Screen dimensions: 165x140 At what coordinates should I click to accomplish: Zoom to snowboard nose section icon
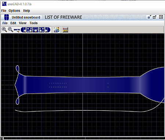point(48,30)
